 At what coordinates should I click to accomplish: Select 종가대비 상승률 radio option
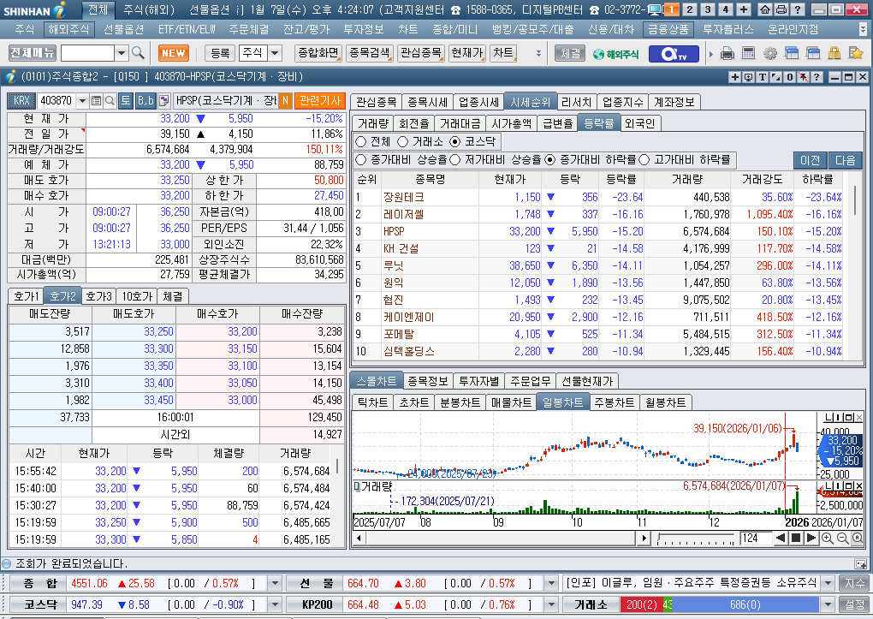click(361, 160)
